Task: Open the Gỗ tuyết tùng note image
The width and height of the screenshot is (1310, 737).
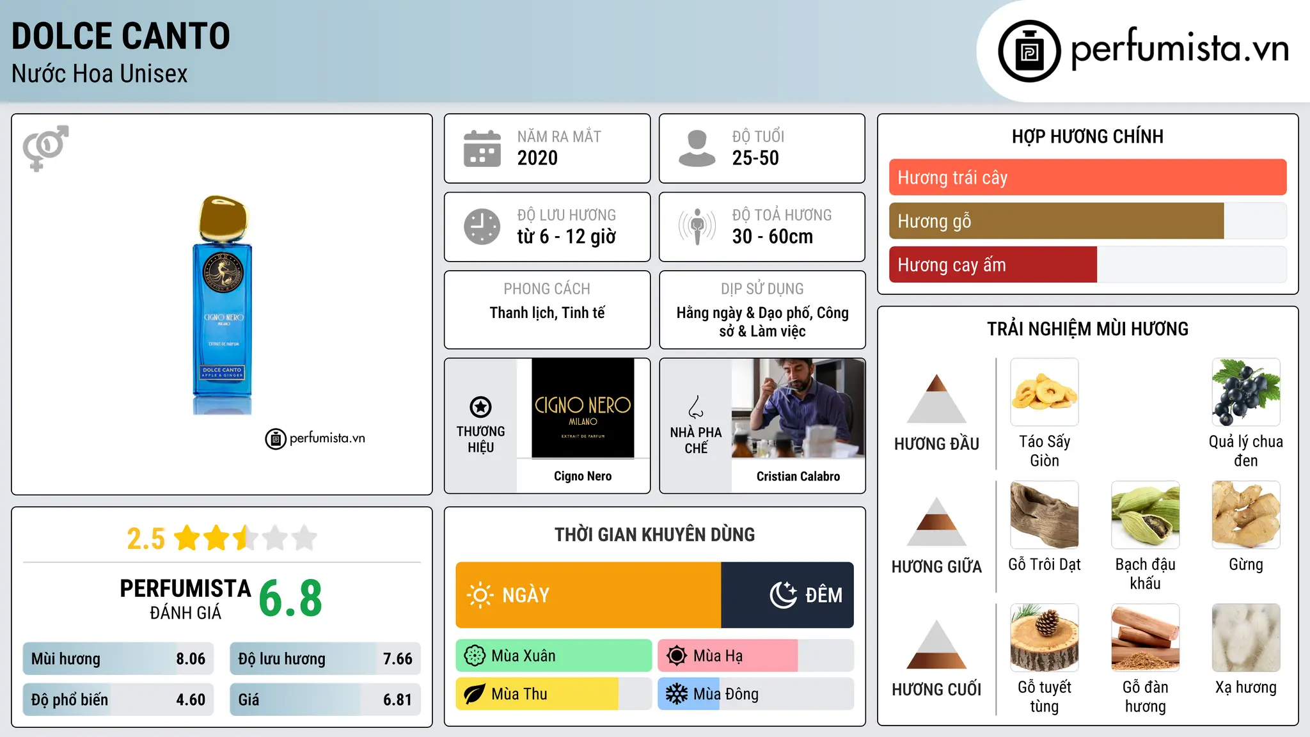Action: pos(1045,638)
